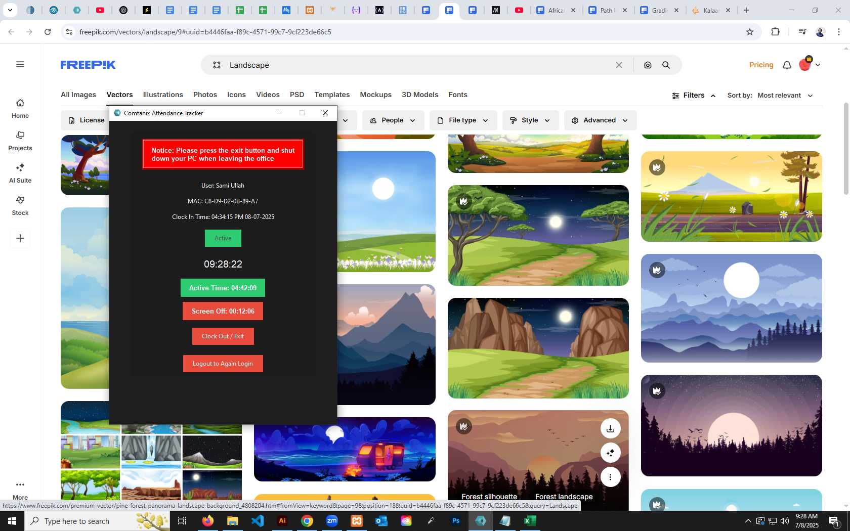Switch to All Images tab
Image resolution: width=850 pixels, height=531 pixels.
78,95
